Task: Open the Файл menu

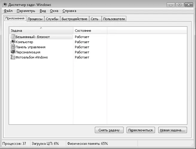Action: (8, 11)
